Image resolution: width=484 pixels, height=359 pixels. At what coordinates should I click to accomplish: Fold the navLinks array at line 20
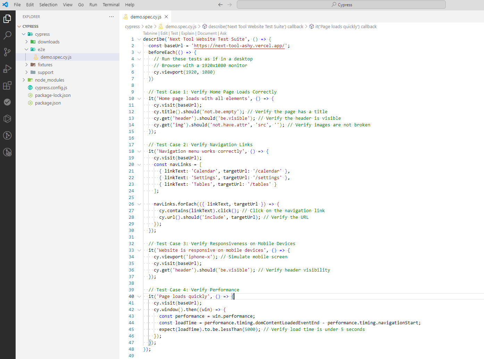139,165
